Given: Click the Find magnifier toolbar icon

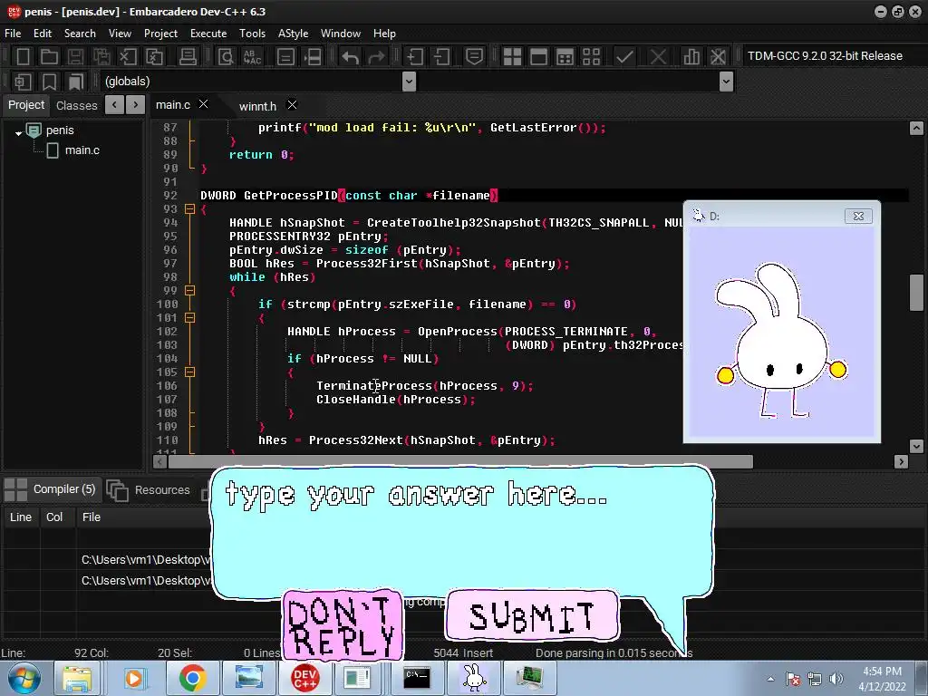Looking at the screenshot, I should [x=226, y=56].
